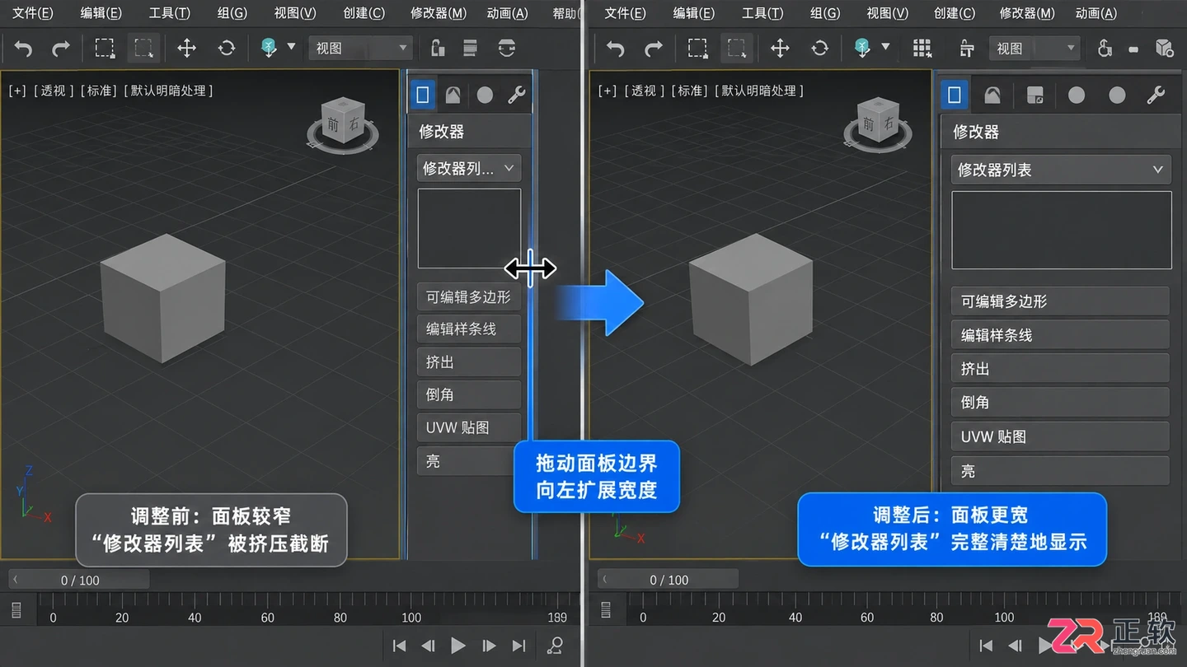
Task: Click the highlighted dashed selection tool, right toolbar
Action: click(737, 49)
